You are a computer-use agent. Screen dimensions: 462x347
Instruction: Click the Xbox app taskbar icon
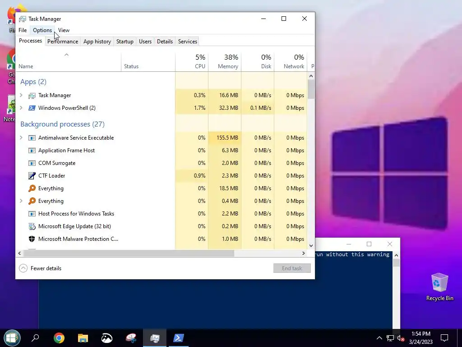(x=106, y=338)
